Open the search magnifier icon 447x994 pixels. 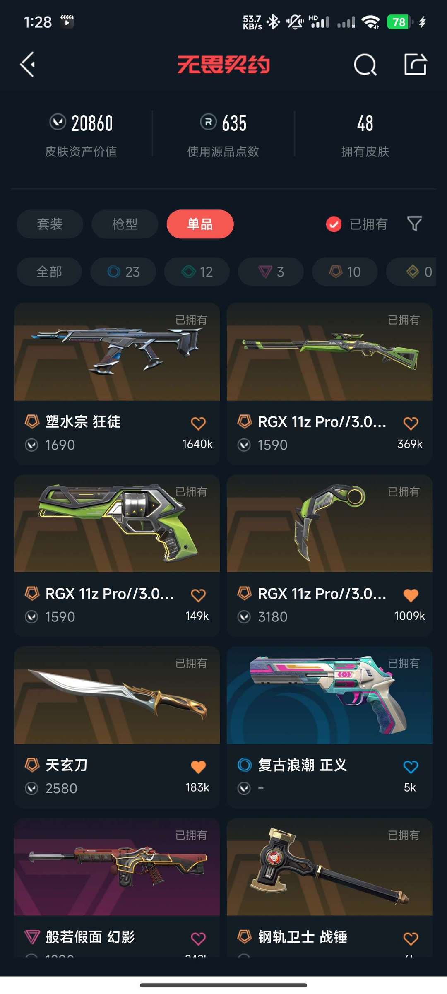click(365, 65)
